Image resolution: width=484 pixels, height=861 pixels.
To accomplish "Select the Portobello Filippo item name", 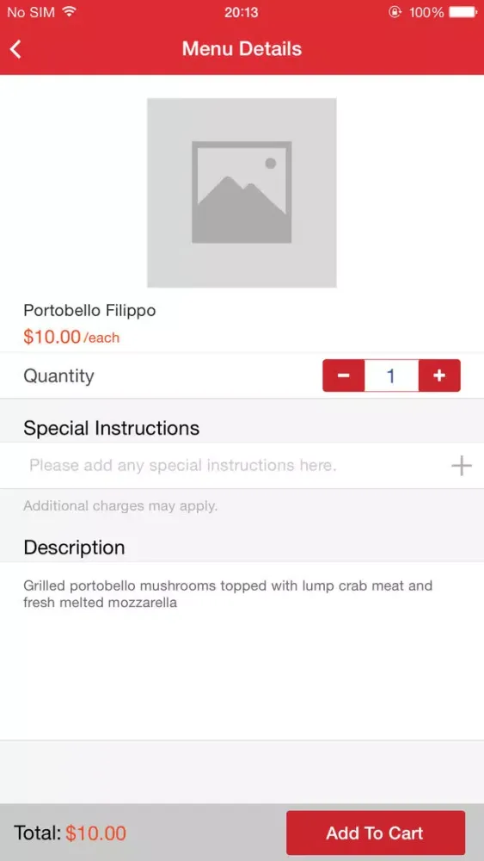I will click(90, 311).
